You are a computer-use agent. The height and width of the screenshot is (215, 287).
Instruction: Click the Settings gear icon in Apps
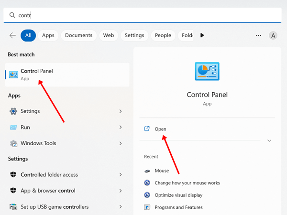pos(13,111)
